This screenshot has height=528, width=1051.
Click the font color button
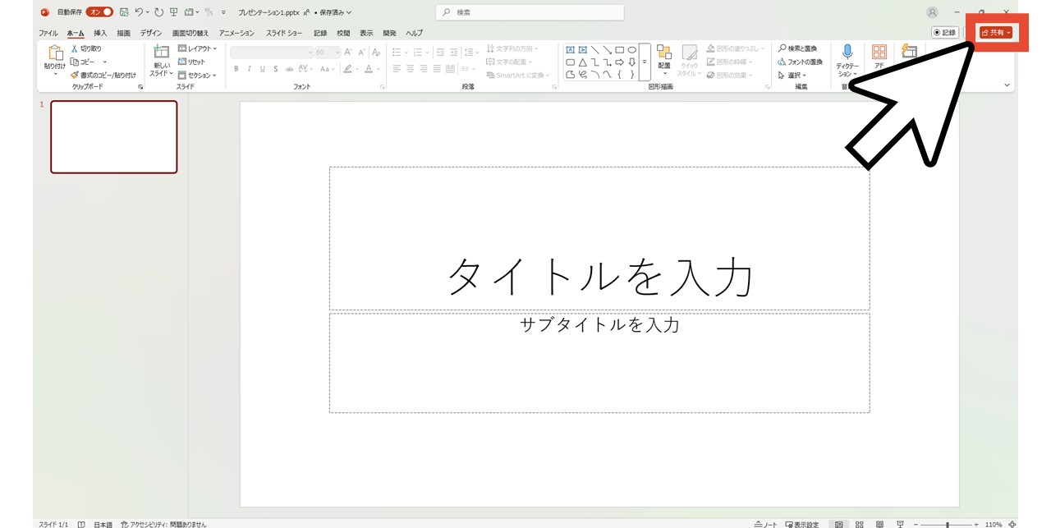[369, 69]
